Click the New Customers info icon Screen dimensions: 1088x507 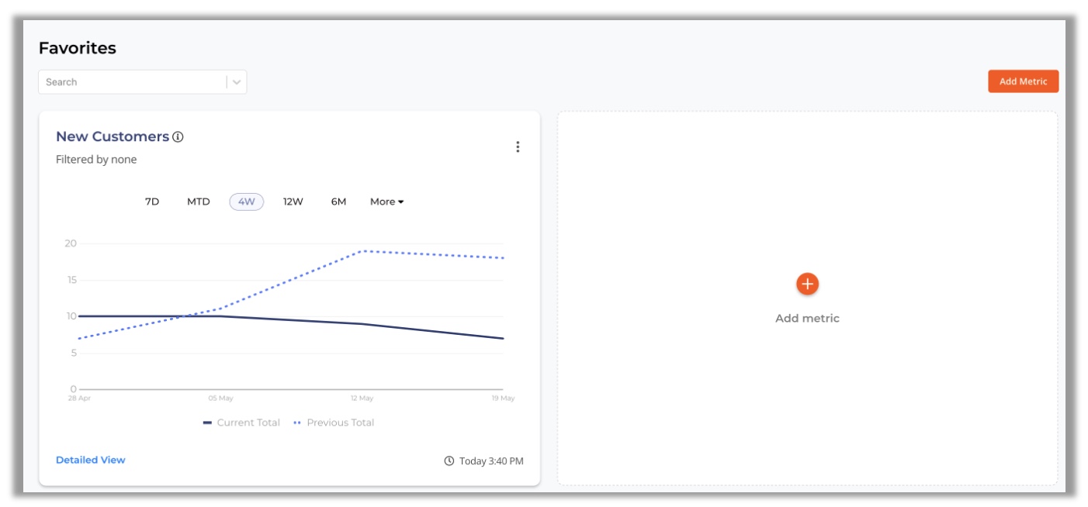(178, 137)
